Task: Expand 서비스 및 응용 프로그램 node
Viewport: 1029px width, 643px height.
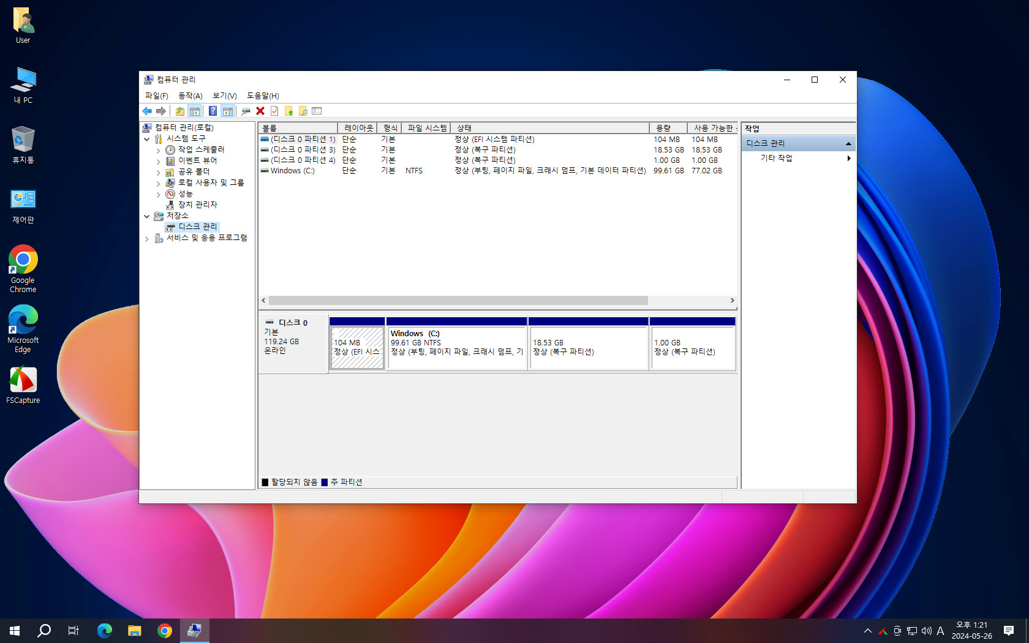Action: coord(147,238)
